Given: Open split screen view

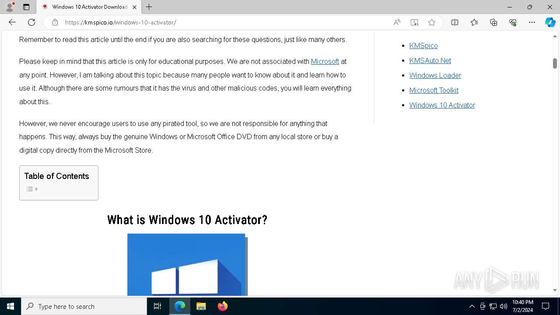Looking at the screenshot, I should [x=455, y=22].
